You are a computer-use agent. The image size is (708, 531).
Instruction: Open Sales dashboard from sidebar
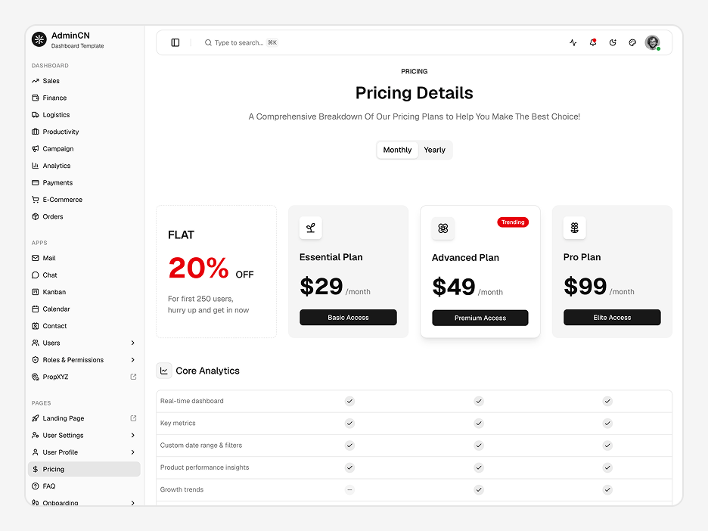click(x=84, y=81)
